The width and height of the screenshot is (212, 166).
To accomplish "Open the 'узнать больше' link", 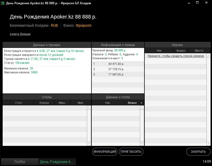I will 20,34.
